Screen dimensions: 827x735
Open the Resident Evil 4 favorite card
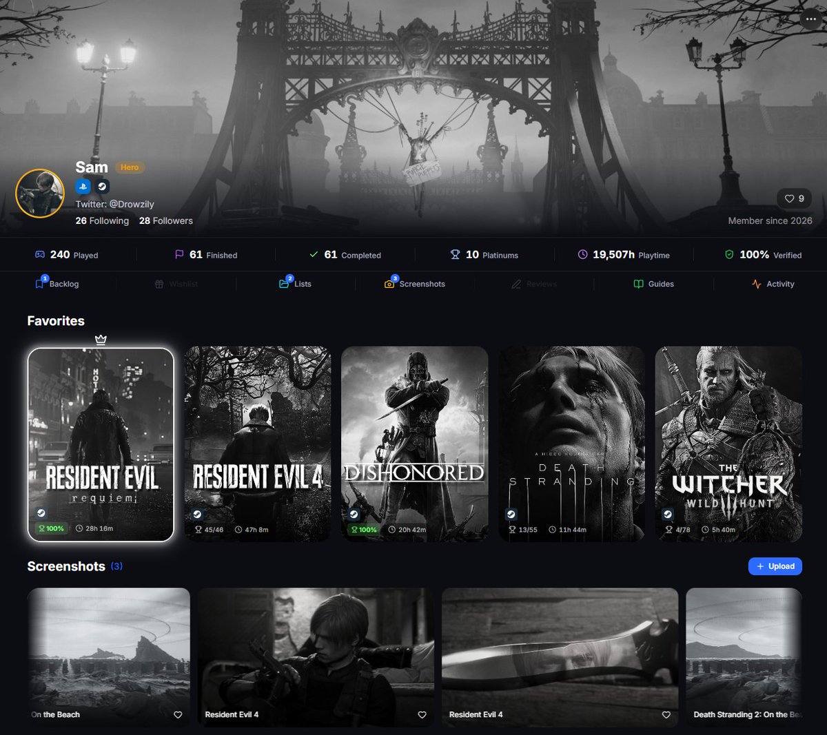point(258,444)
